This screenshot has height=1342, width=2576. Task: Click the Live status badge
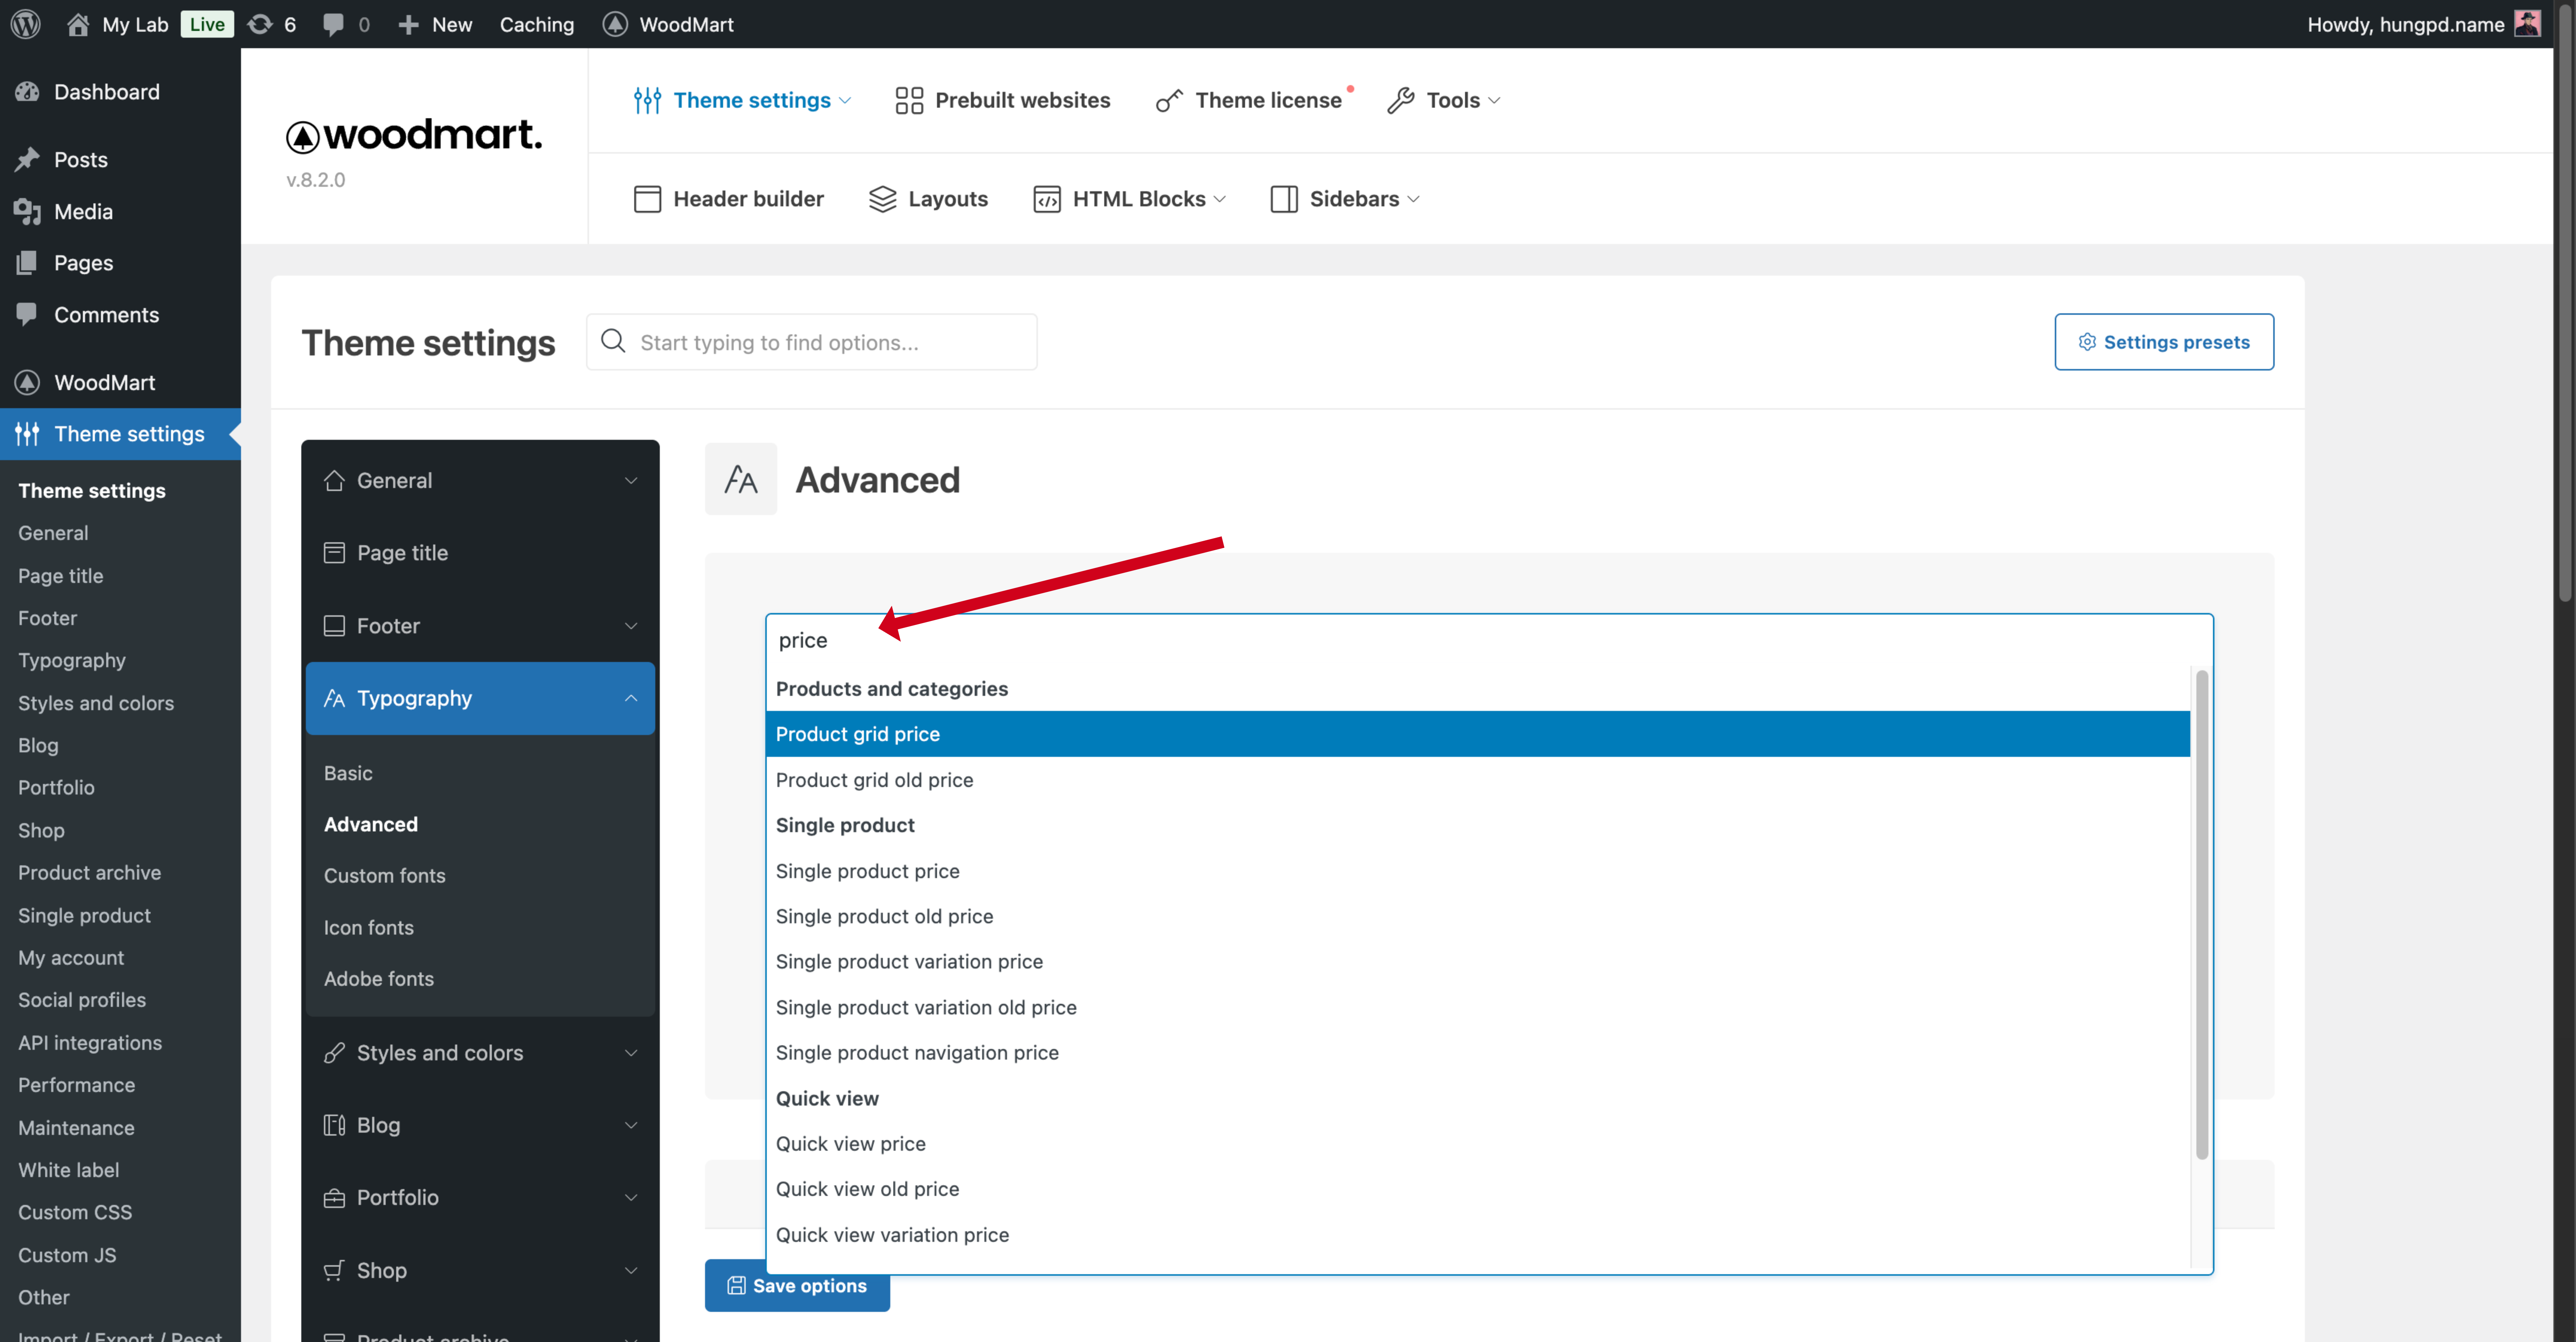point(207,24)
